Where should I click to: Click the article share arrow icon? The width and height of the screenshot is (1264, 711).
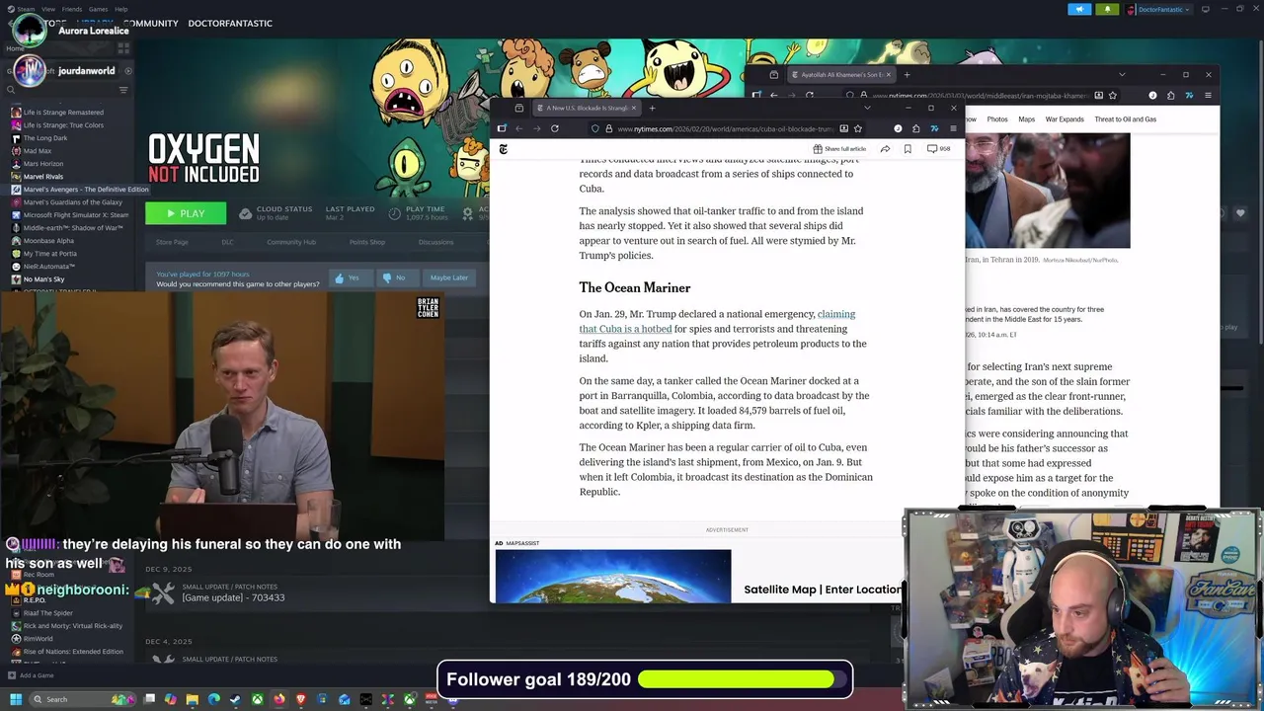coord(885,149)
